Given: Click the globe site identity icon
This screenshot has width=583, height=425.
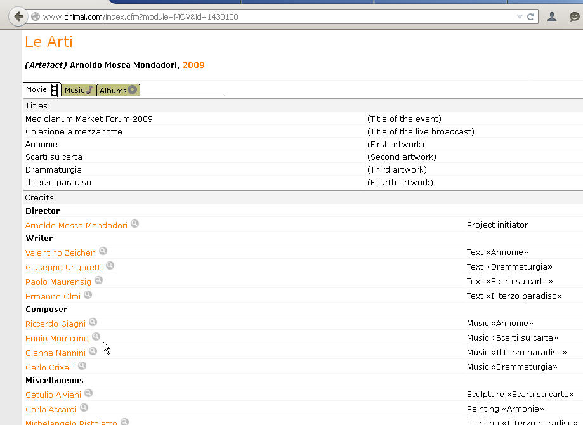Looking at the screenshot, I should tap(36, 16).
